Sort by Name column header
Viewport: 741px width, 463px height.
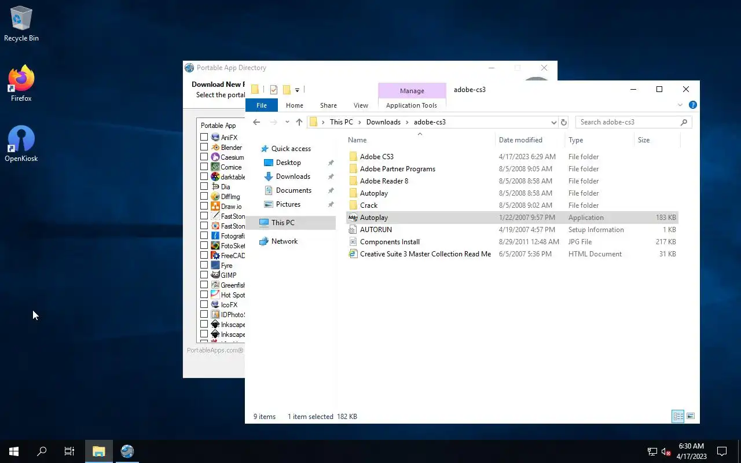420,140
